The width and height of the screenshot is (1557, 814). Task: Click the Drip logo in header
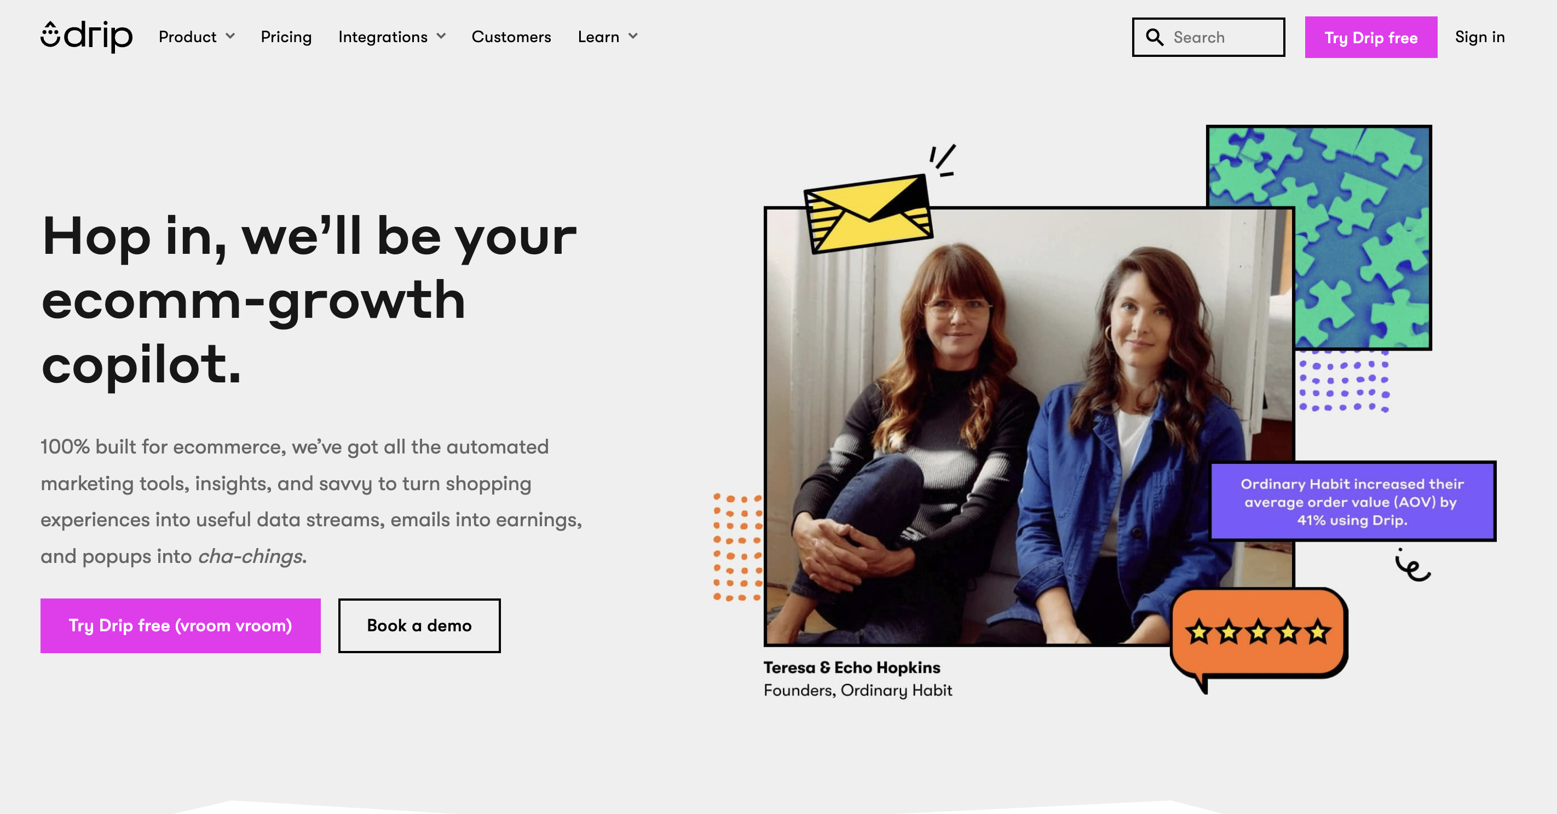pyautogui.click(x=86, y=36)
